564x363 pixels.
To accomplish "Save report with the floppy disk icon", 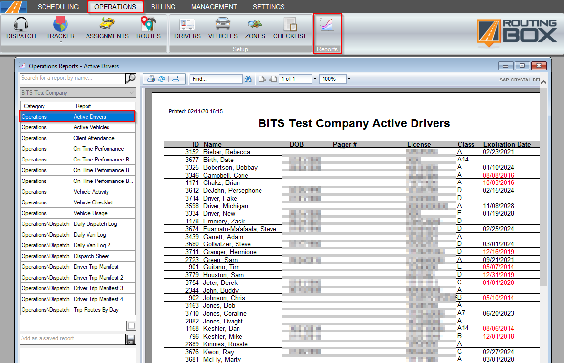I will tap(130, 339).
